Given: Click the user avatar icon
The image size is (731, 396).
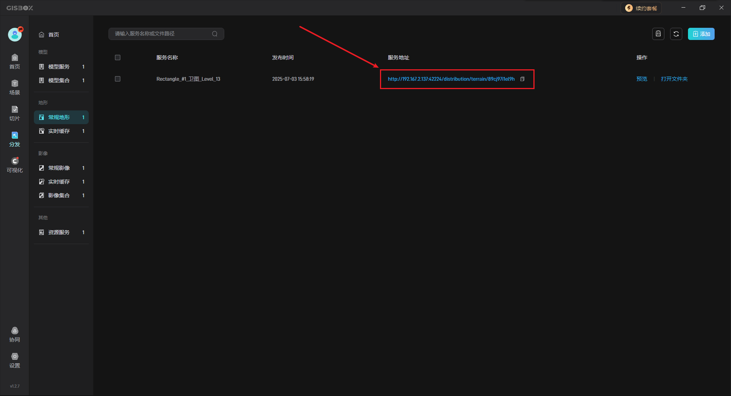Looking at the screenshot, I should tap(15, 35).
